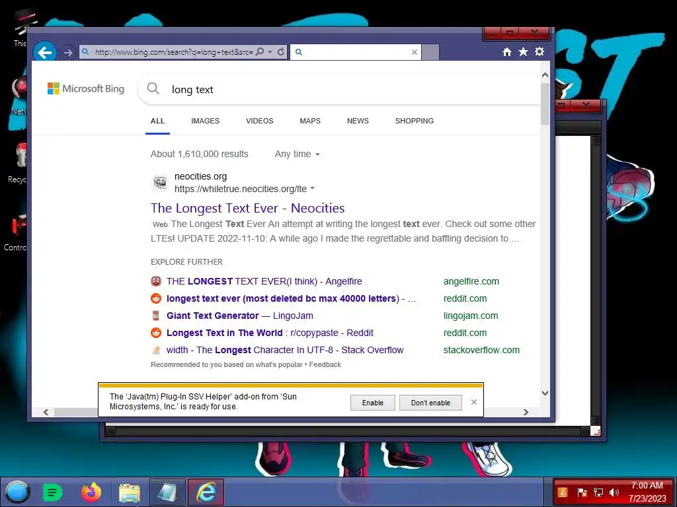This screenshot has width=677, height=507.
Task: Open Favorites star icon
Action: (x=524, y=51)
